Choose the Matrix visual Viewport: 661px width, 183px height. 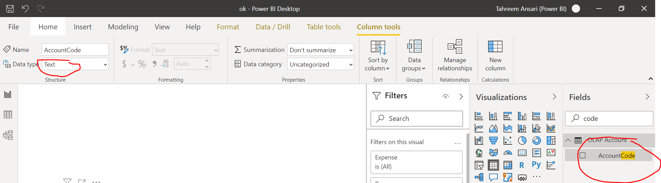[x=508, y=165]
